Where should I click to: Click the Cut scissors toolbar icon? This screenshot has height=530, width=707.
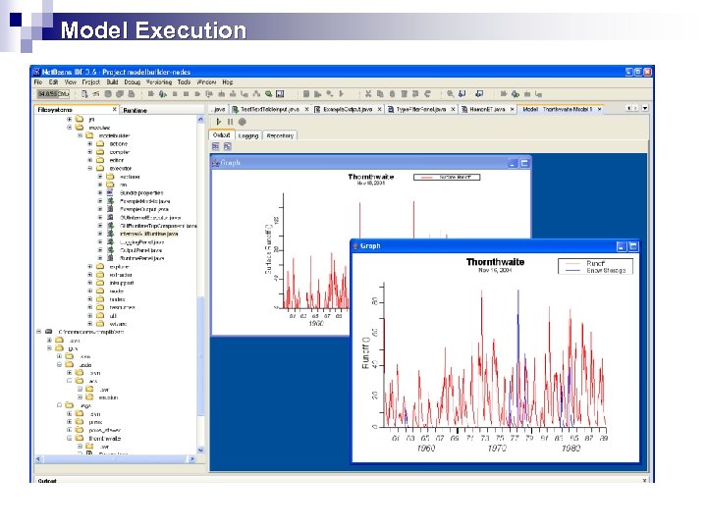[368, 94]
